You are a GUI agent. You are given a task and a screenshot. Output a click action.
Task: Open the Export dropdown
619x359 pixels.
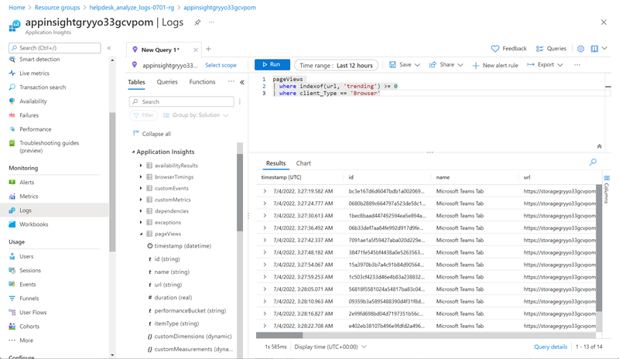click(x=545, y=65)
